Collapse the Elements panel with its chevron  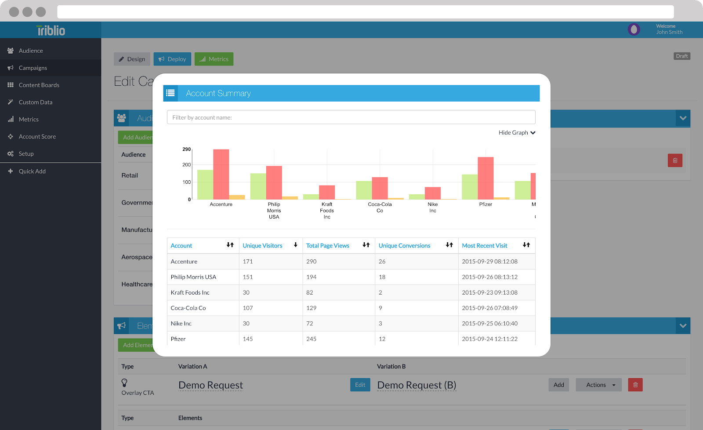(683, 326)
